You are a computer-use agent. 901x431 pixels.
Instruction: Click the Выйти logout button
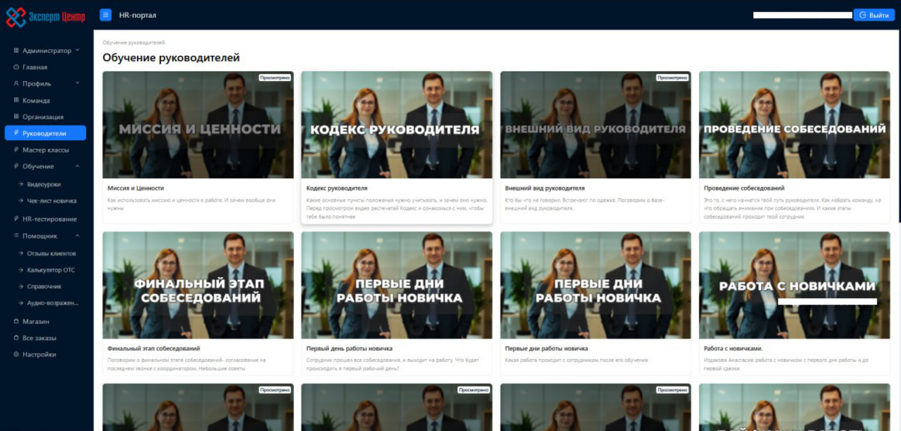pos(874,15)
